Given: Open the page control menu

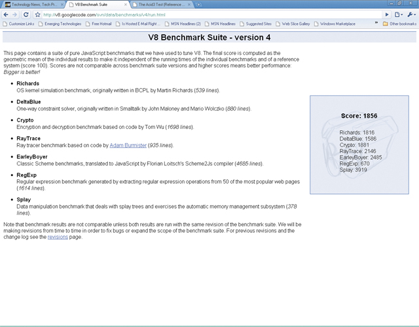Looking at the screenshot, I should pyautogui.click(x=399, y=14).
